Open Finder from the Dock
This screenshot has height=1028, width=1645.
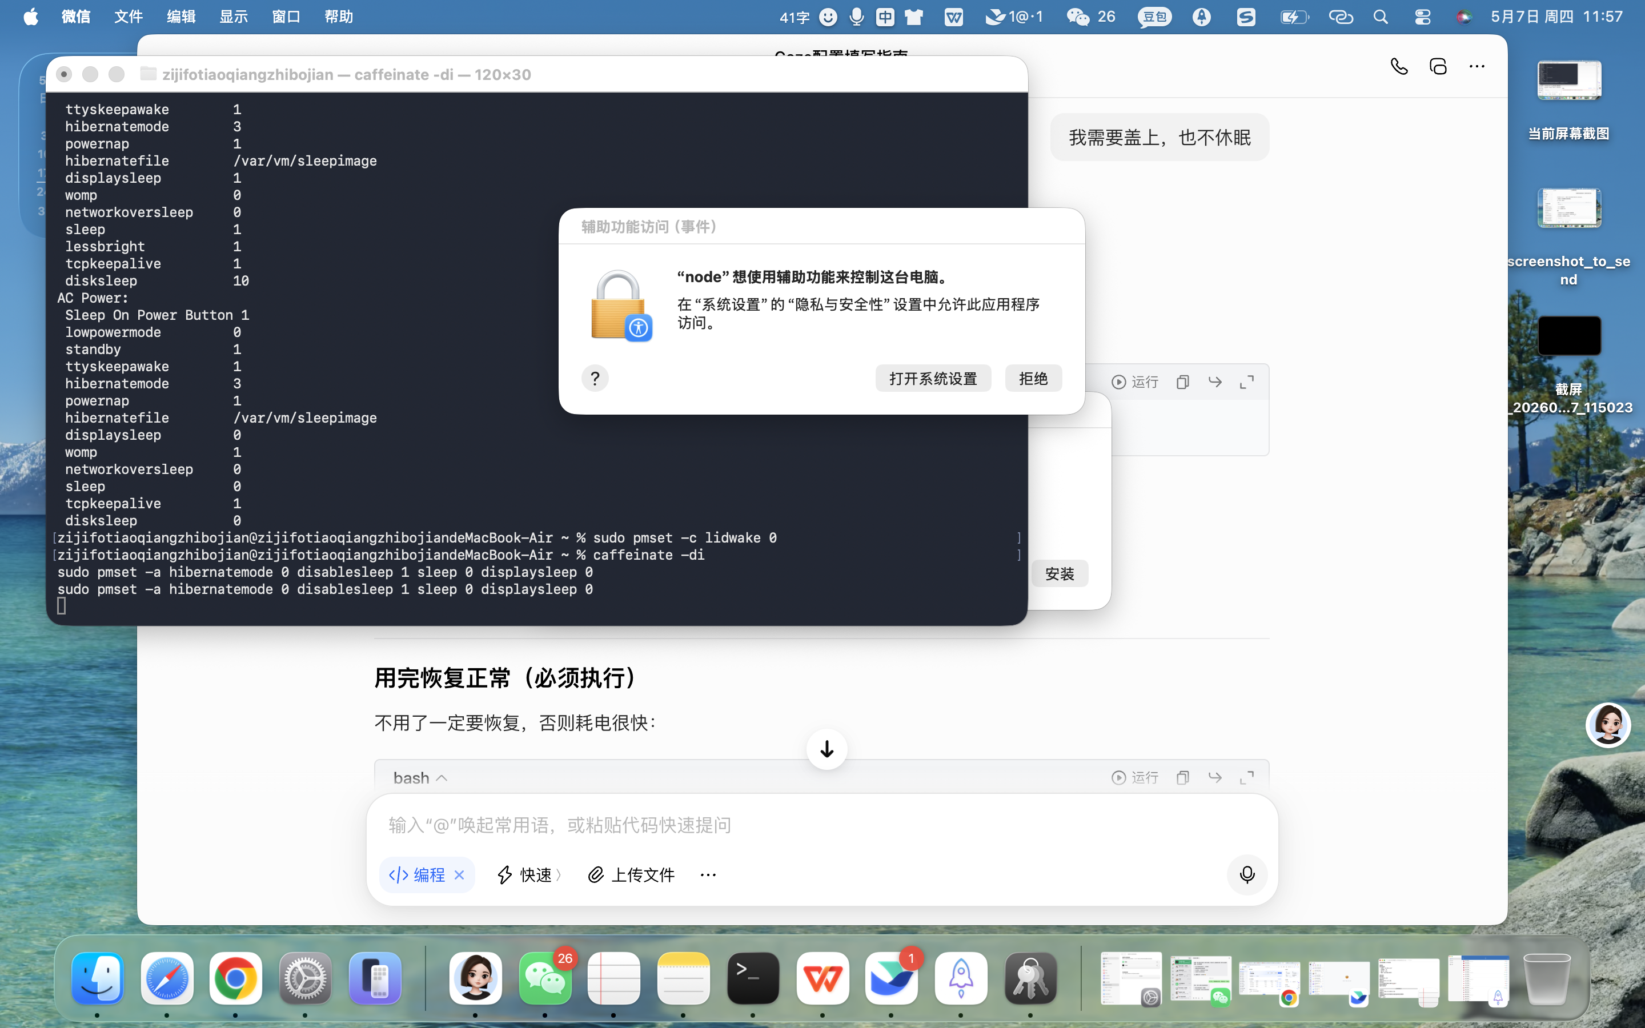click(x=97, y=978)
